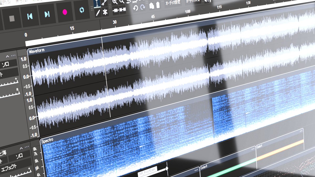Redo the last undone action
Screen dimensions: 315x177
click(x=143, y=7)
